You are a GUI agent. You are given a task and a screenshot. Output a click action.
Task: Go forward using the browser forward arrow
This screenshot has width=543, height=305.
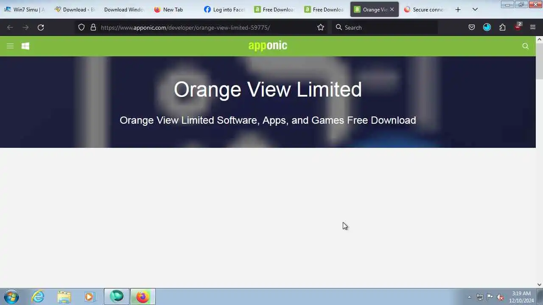pyautogui.click(x=25, y=28)
